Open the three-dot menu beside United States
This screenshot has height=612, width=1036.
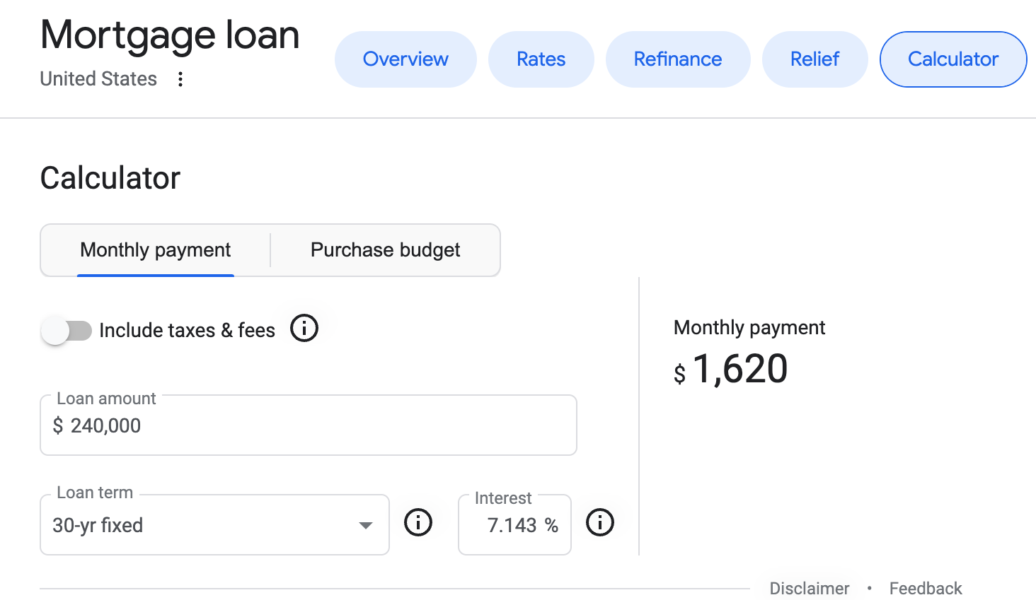tap(180, 79)
